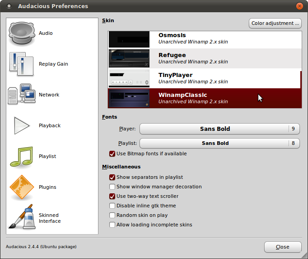
Task: Enable Random skin on play
Action: (x=112, y=215)
